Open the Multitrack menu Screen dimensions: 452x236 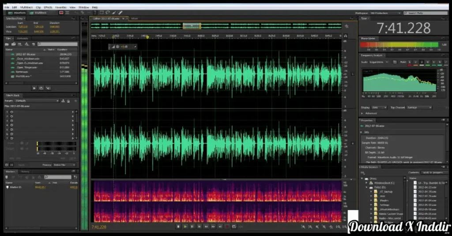[x=26, y=7]
